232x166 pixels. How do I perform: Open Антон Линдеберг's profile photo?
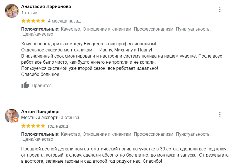[x=12, y=116]
